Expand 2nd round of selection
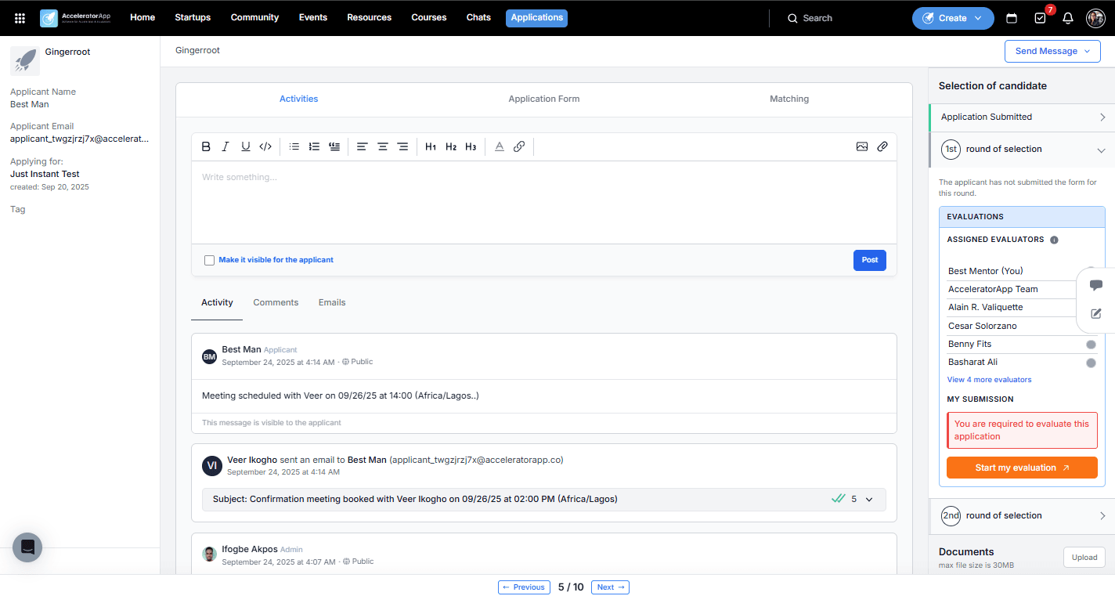1115x596 pixels. point(1021,515)
